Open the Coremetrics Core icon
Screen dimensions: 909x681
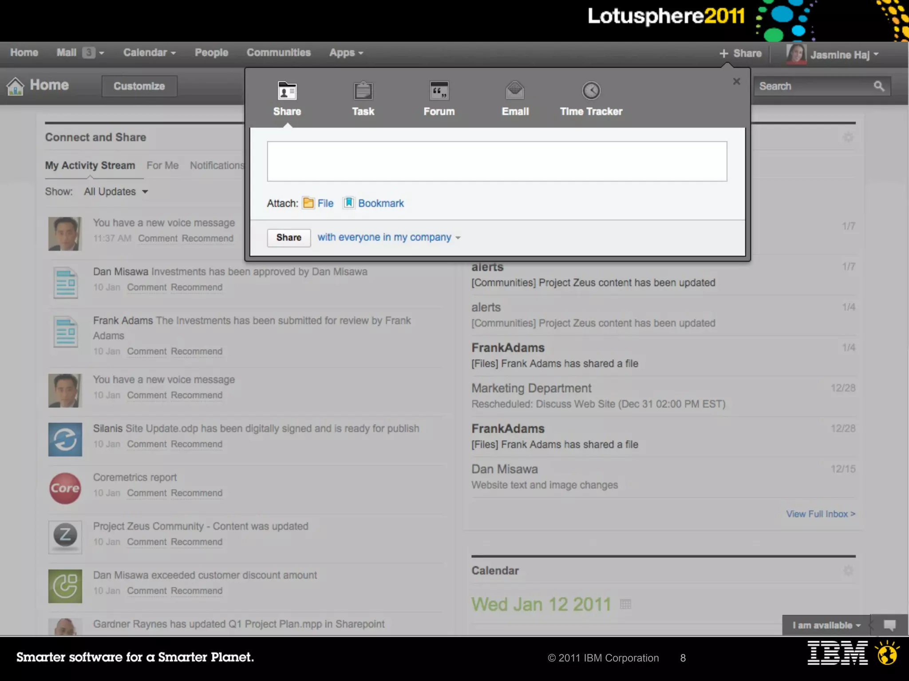(x=65, y=488)
